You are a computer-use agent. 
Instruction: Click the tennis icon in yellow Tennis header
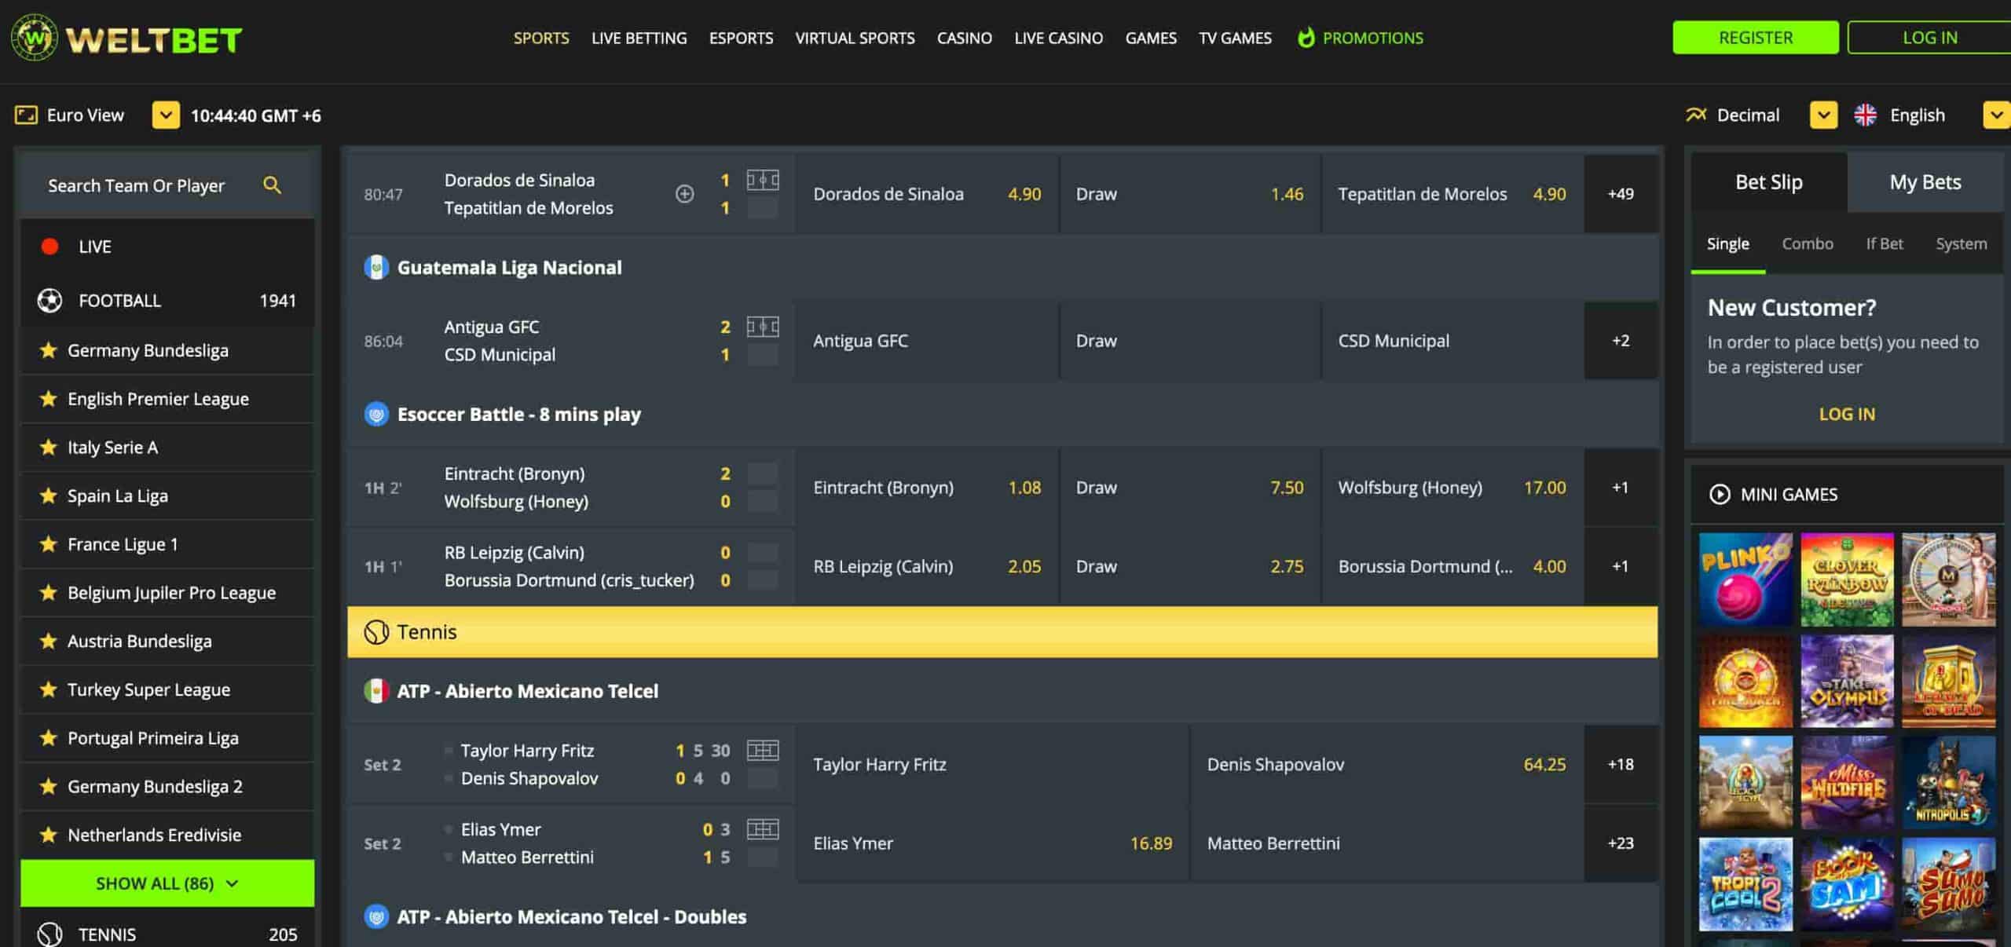[x=376, y=632]
